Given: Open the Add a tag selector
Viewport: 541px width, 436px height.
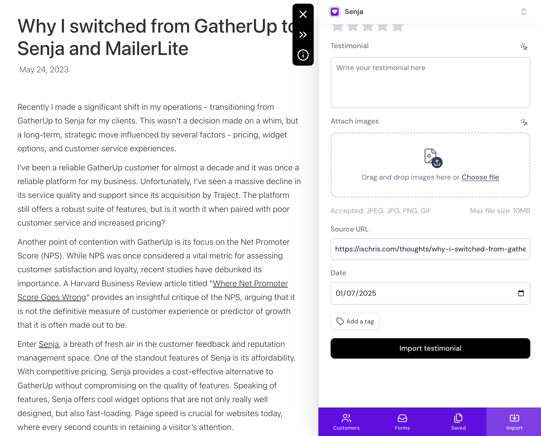Looking at the screenshot, I should point(355,321).
